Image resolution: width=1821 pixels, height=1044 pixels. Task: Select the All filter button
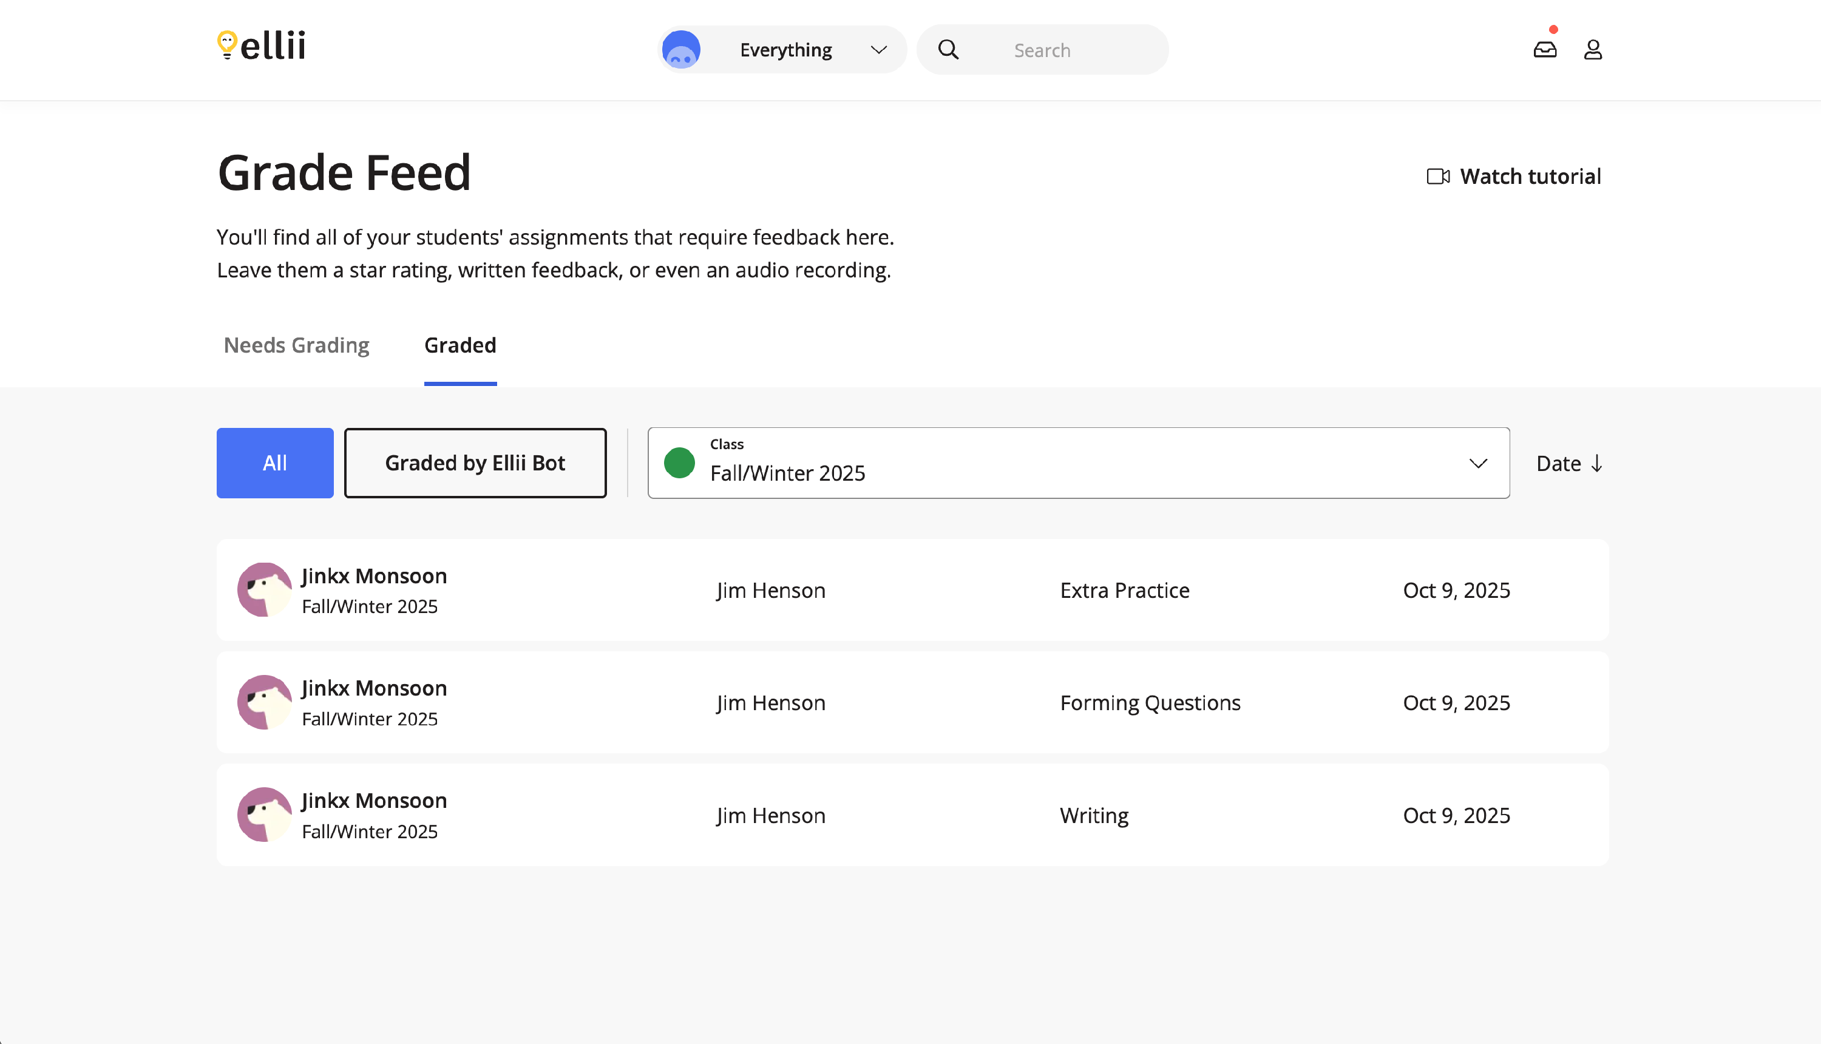[274, 463]
